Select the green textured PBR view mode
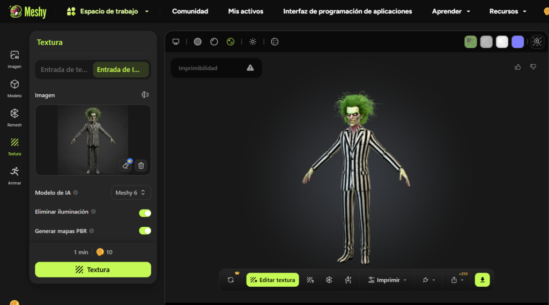This screenshot has height=305, width=549. click(231, 42)
